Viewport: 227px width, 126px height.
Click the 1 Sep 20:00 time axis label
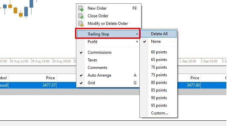point(188,61)
